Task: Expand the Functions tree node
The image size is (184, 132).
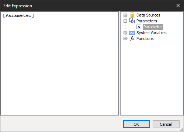Action: click(x=125, y=38)
